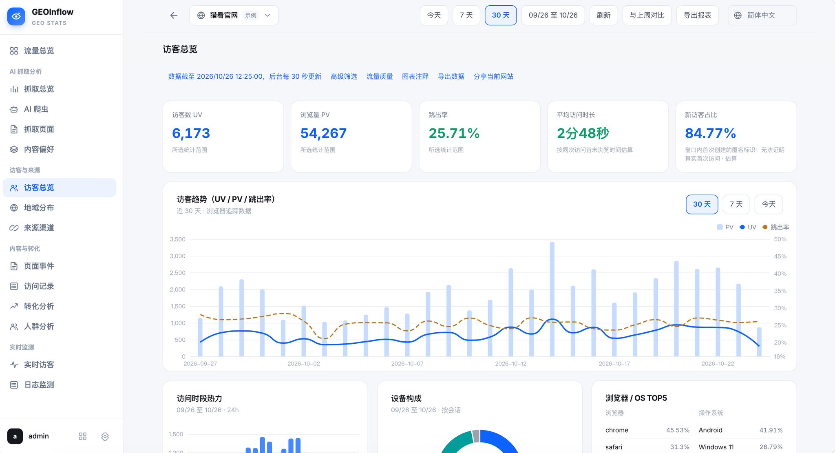Click the 来源渠道 link icon

[14, 228]
